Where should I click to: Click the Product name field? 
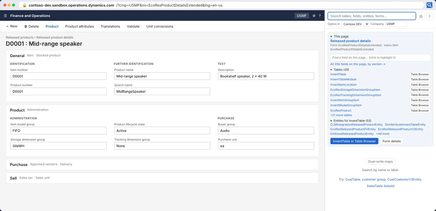pyautogui.click(x=162, y=76)
